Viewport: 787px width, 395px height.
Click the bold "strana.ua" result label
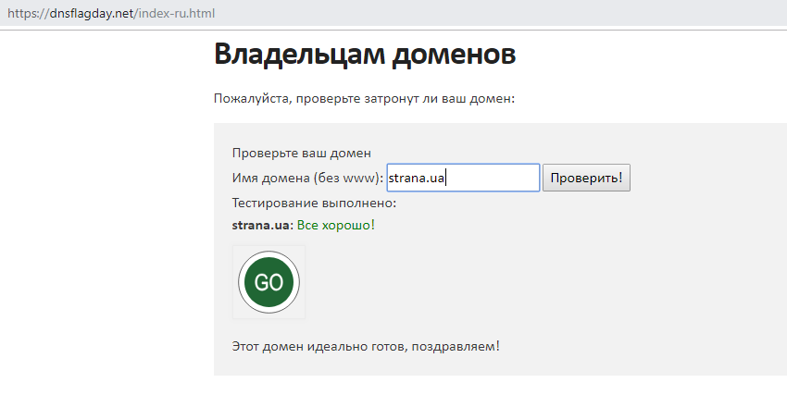pos(262,225)
